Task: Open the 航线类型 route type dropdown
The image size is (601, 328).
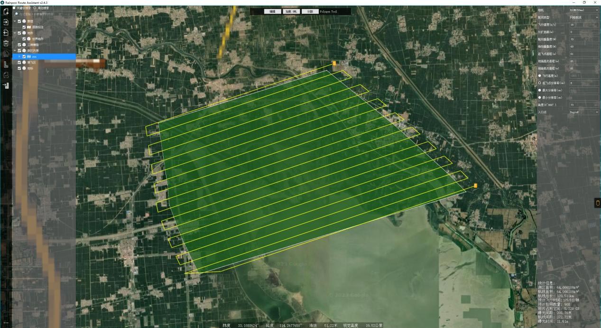Action: [x=584, y=18]
